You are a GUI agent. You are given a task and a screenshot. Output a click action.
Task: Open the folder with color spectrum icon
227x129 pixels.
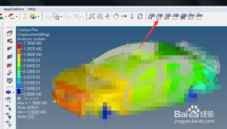[x=33, y=16]
